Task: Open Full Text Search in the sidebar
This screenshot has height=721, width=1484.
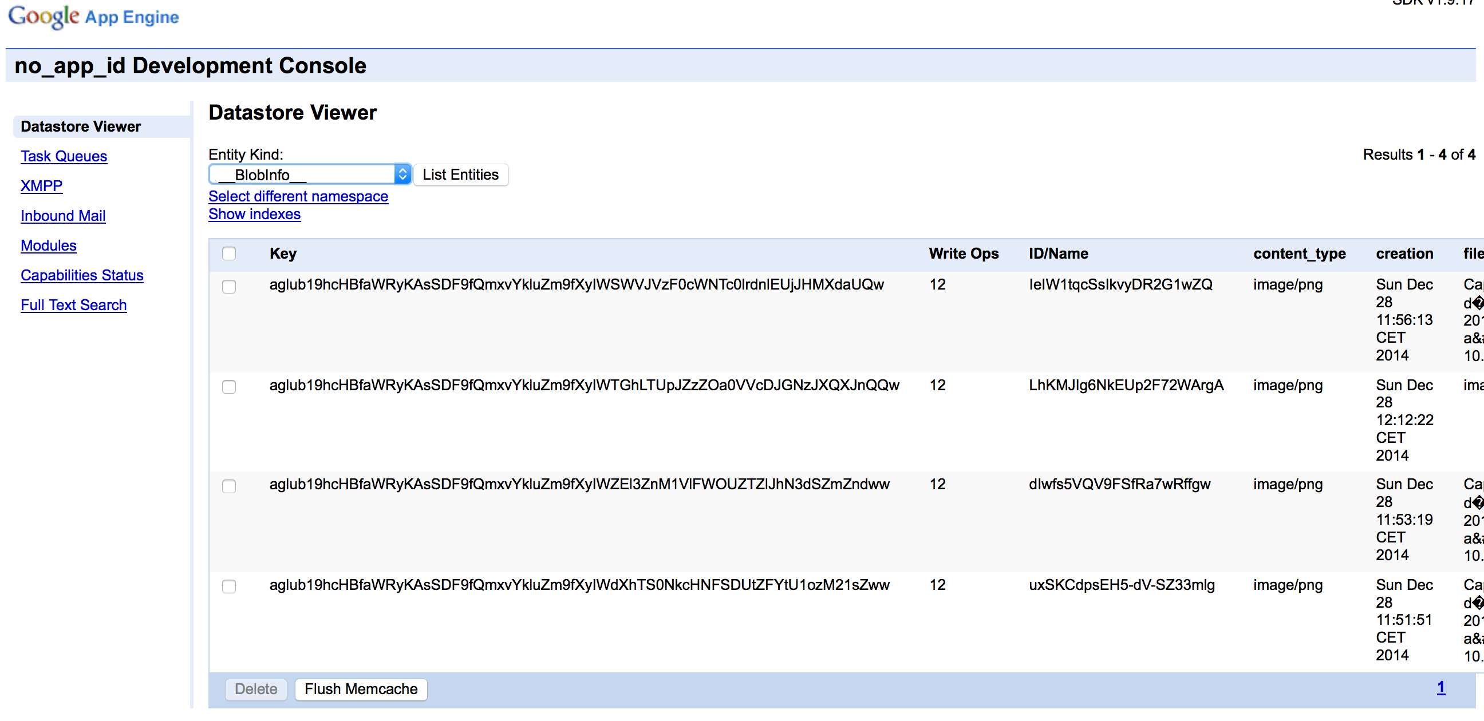Action: [x=74, y=305]
